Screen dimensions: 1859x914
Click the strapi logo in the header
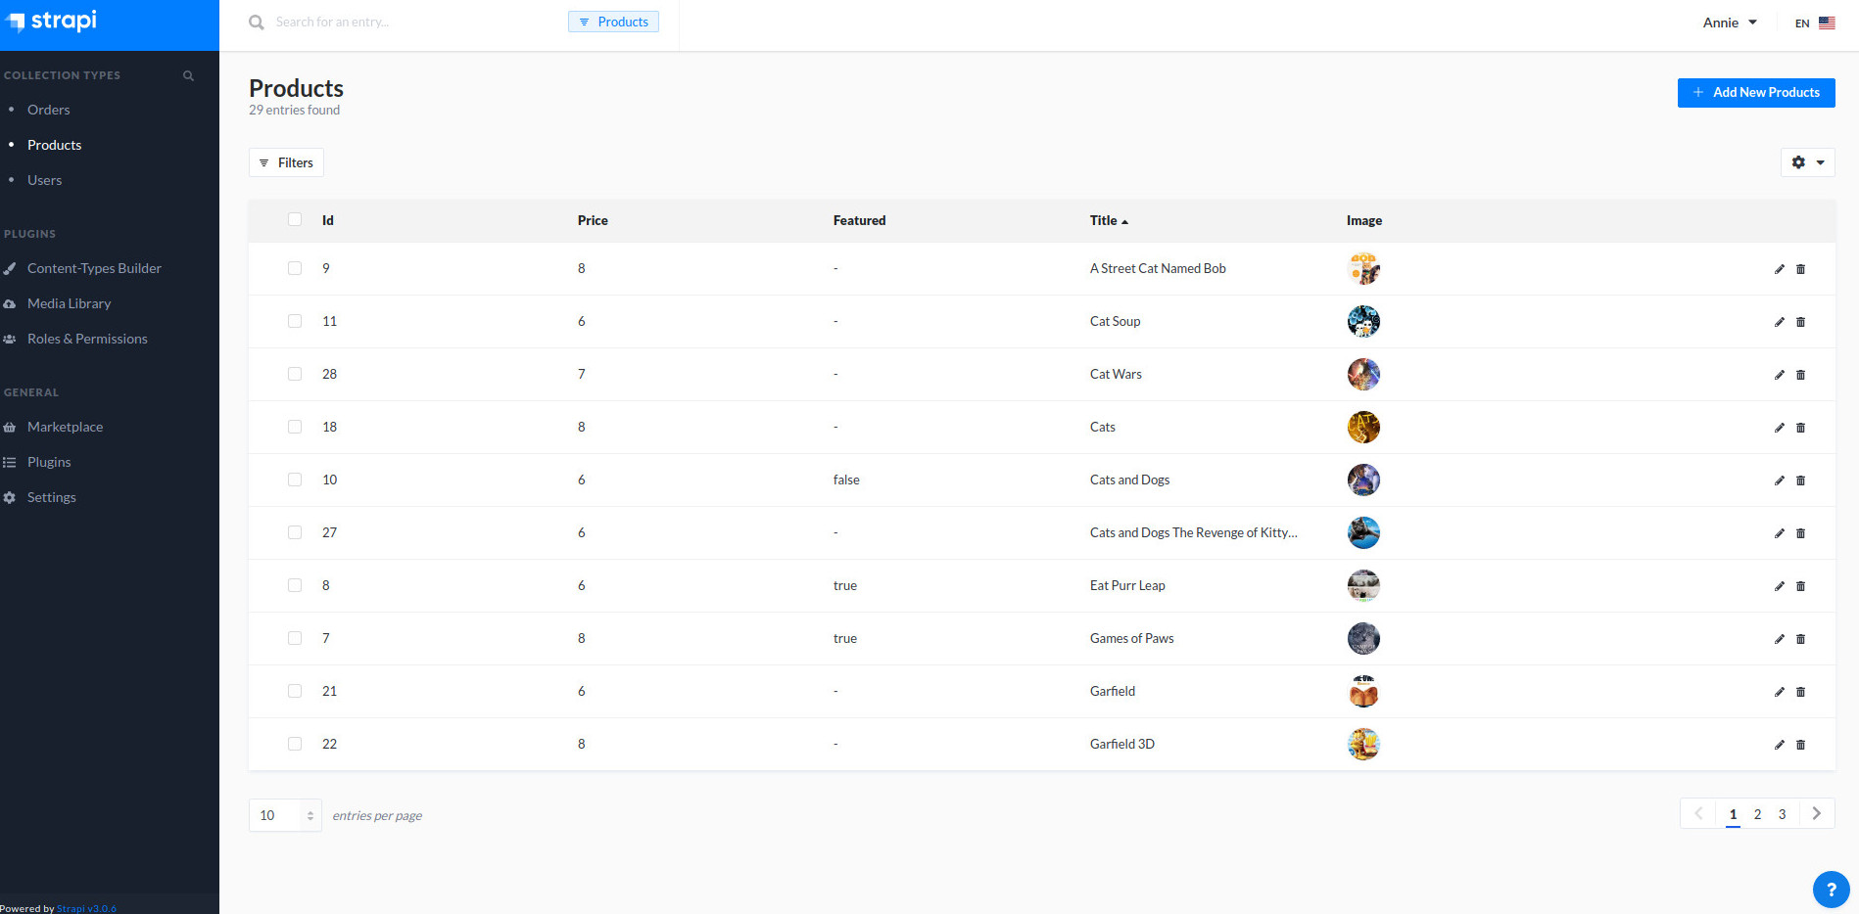point(53,21)
